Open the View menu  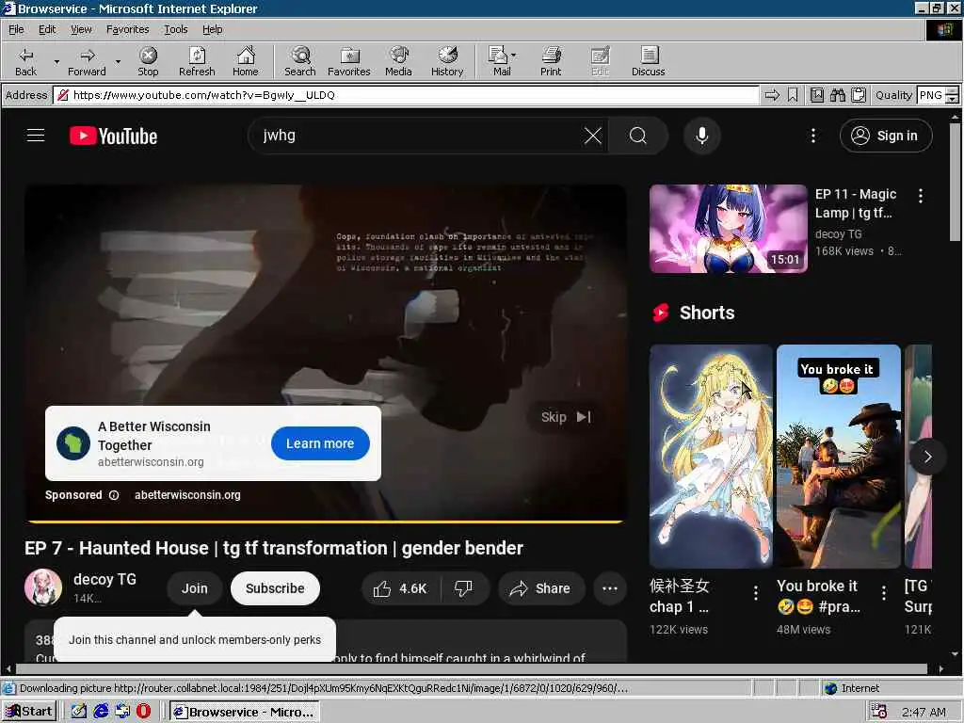point(81,29)
